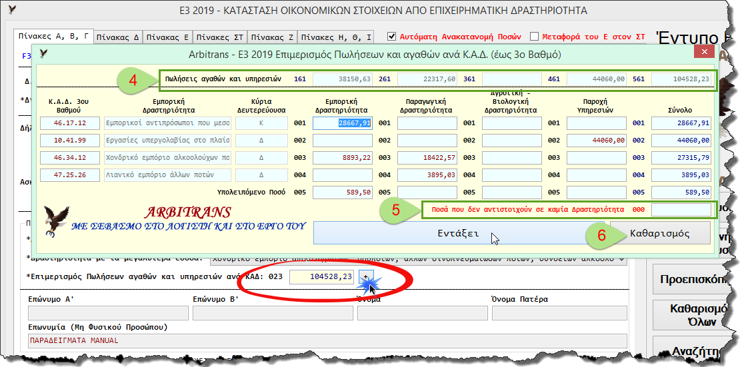The image size is (740, 367).
Task: Click description field Εργασίες υπεργολαβίας
Action: coord(167,141)
